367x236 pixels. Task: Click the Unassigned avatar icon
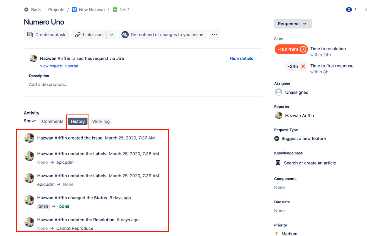pos(278,92)
